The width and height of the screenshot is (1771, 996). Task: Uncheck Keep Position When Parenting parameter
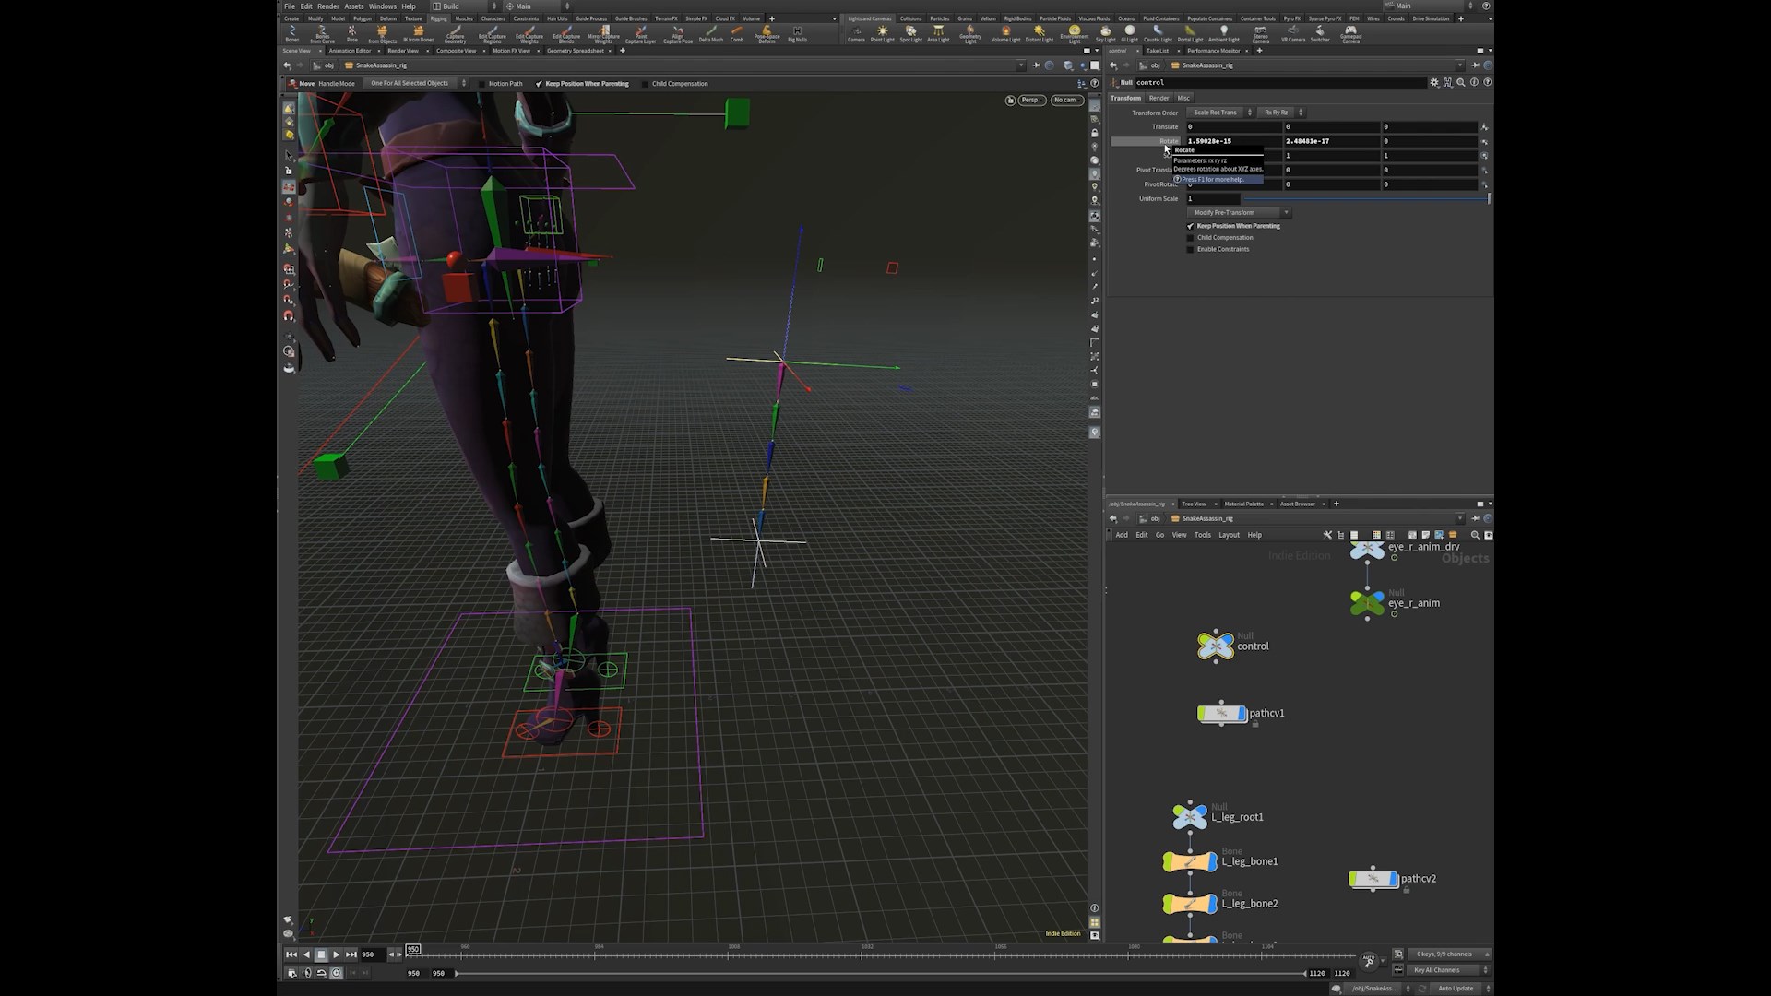tap(1190, 226)
